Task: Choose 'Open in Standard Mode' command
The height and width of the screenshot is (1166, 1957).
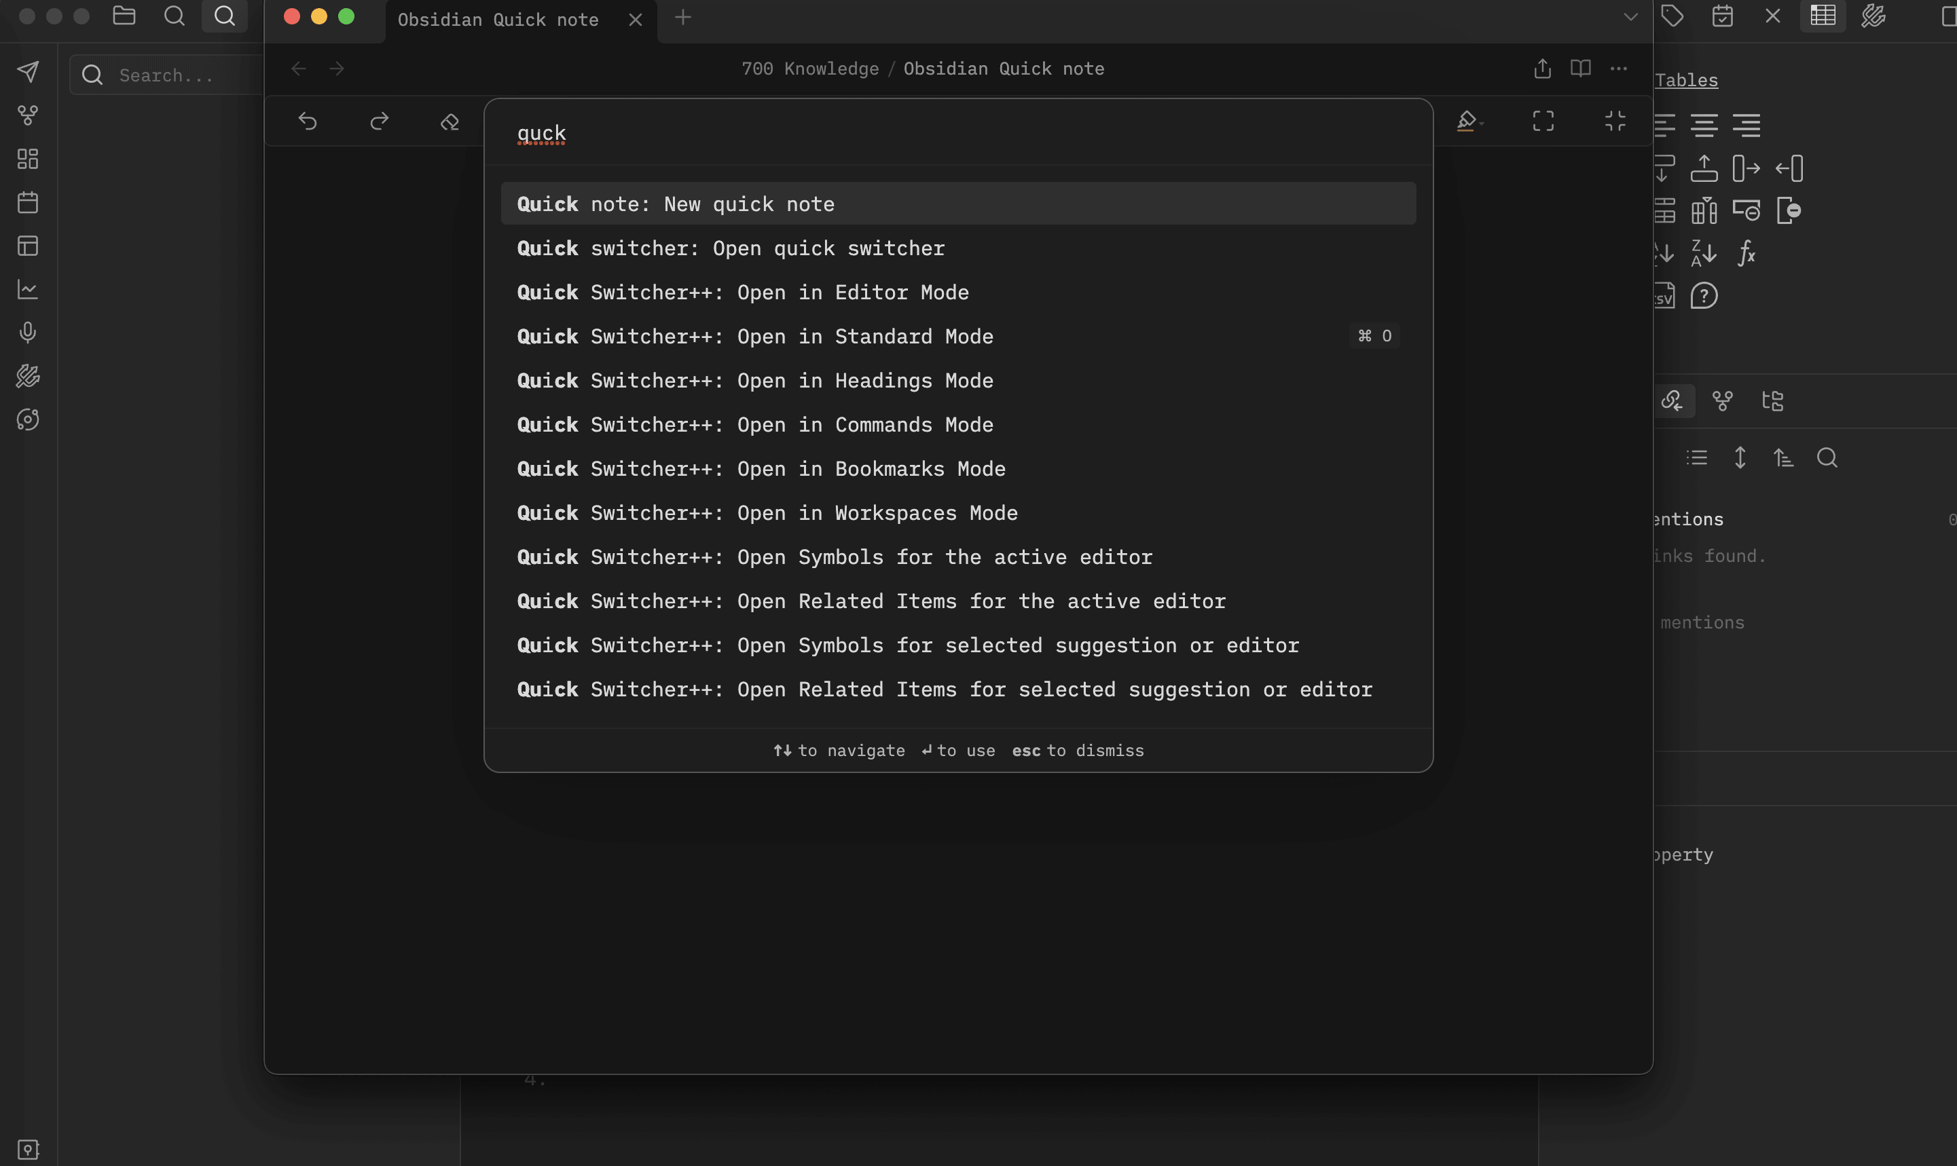Action: [958, 336]
